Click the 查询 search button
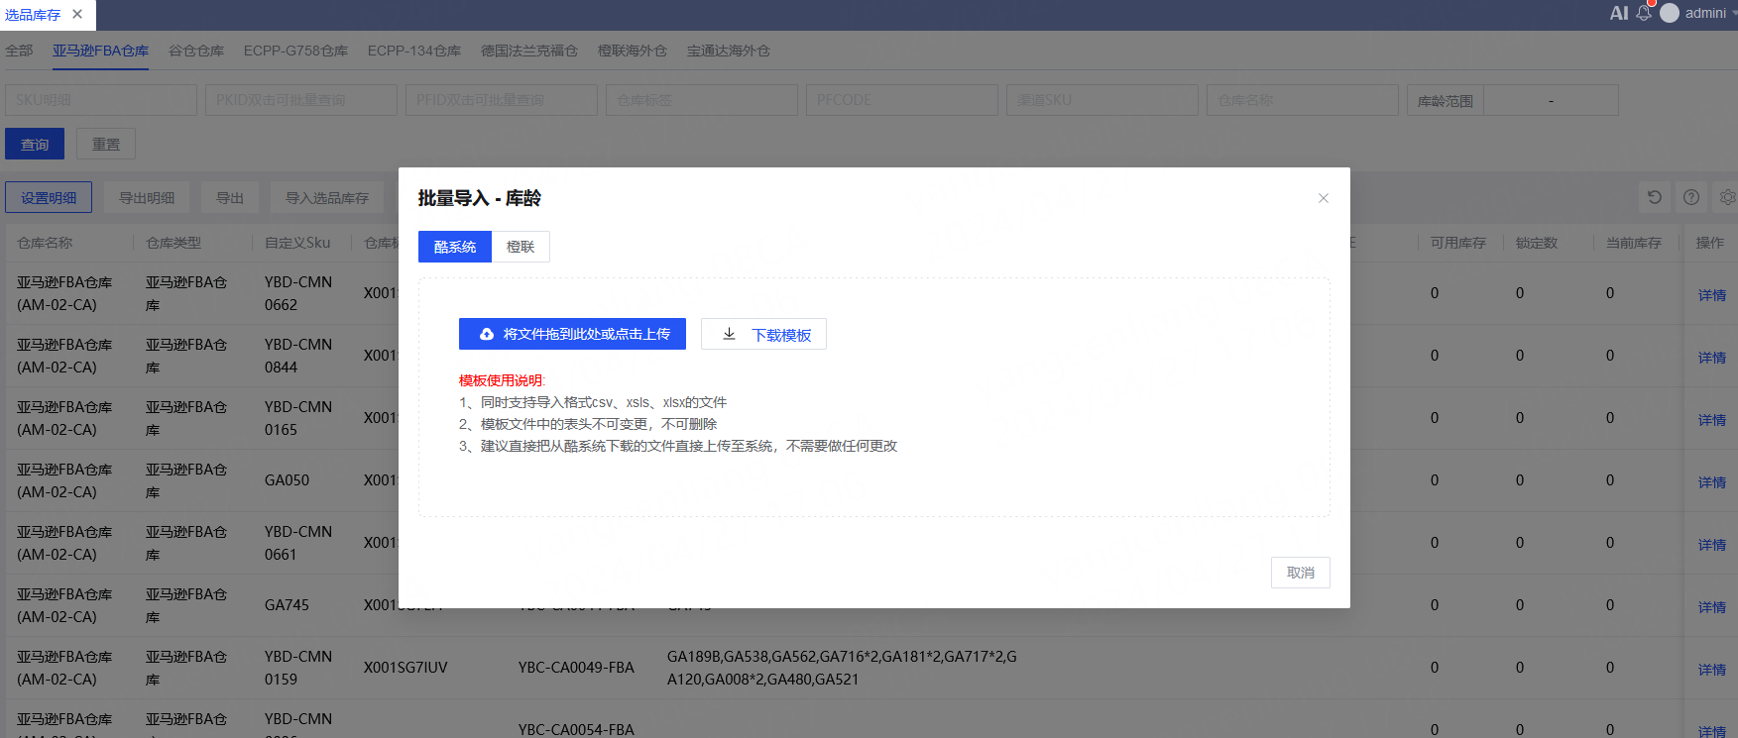1738x738 pixels. [x=35, y=144]
